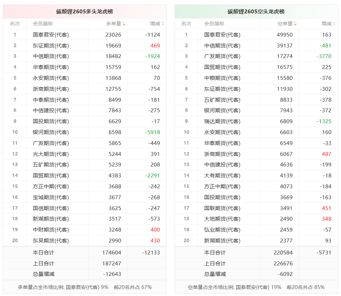
Task: Click previous day short total 226676
Action: click(283, 264)
